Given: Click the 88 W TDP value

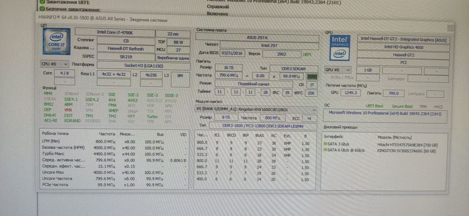Looking at the screenshot, I should coord(178,42).
